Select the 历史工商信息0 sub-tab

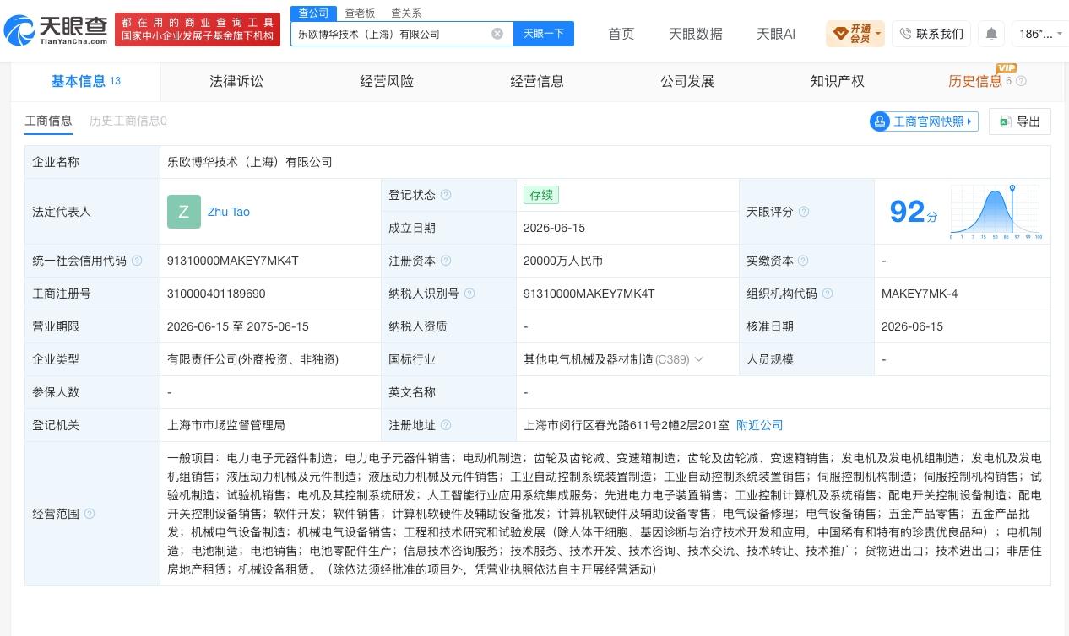coord(128,121)
